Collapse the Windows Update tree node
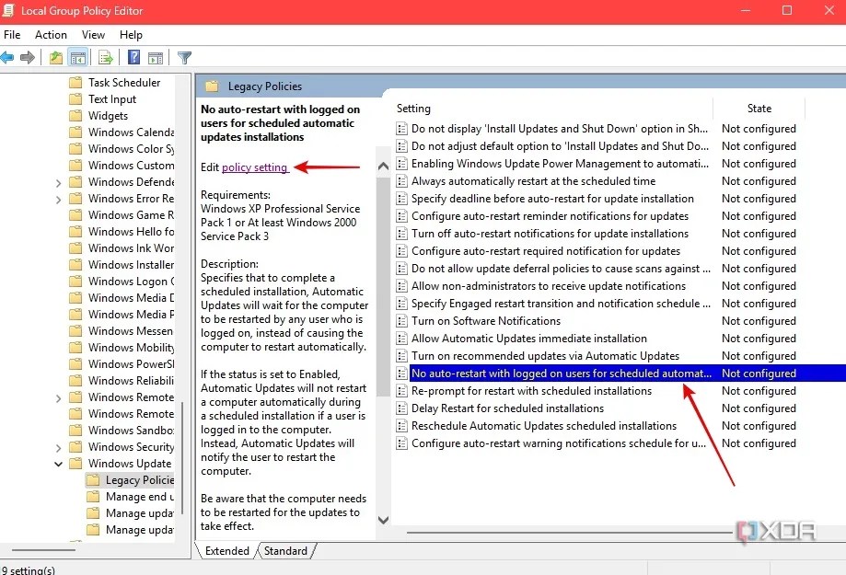846x575 pixels. click(x=59, y=463)
